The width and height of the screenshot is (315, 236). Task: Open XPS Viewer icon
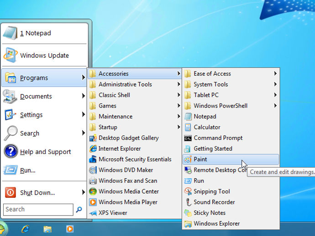(93, 213)
